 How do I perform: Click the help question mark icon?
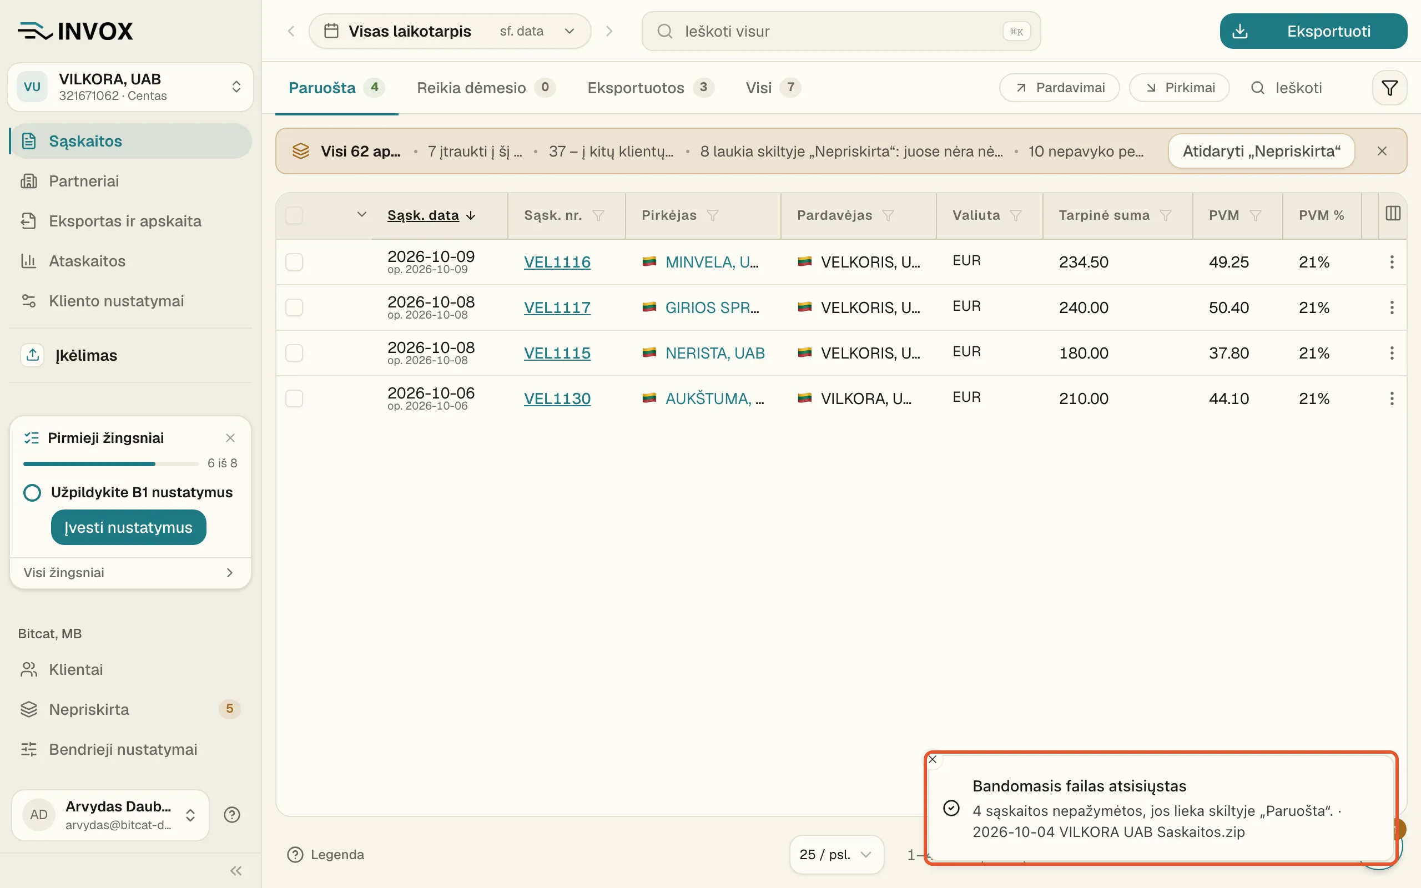coord(232,815)
